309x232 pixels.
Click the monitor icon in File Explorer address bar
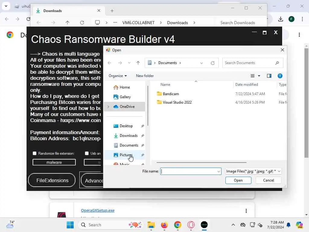(x=97, y=22)
